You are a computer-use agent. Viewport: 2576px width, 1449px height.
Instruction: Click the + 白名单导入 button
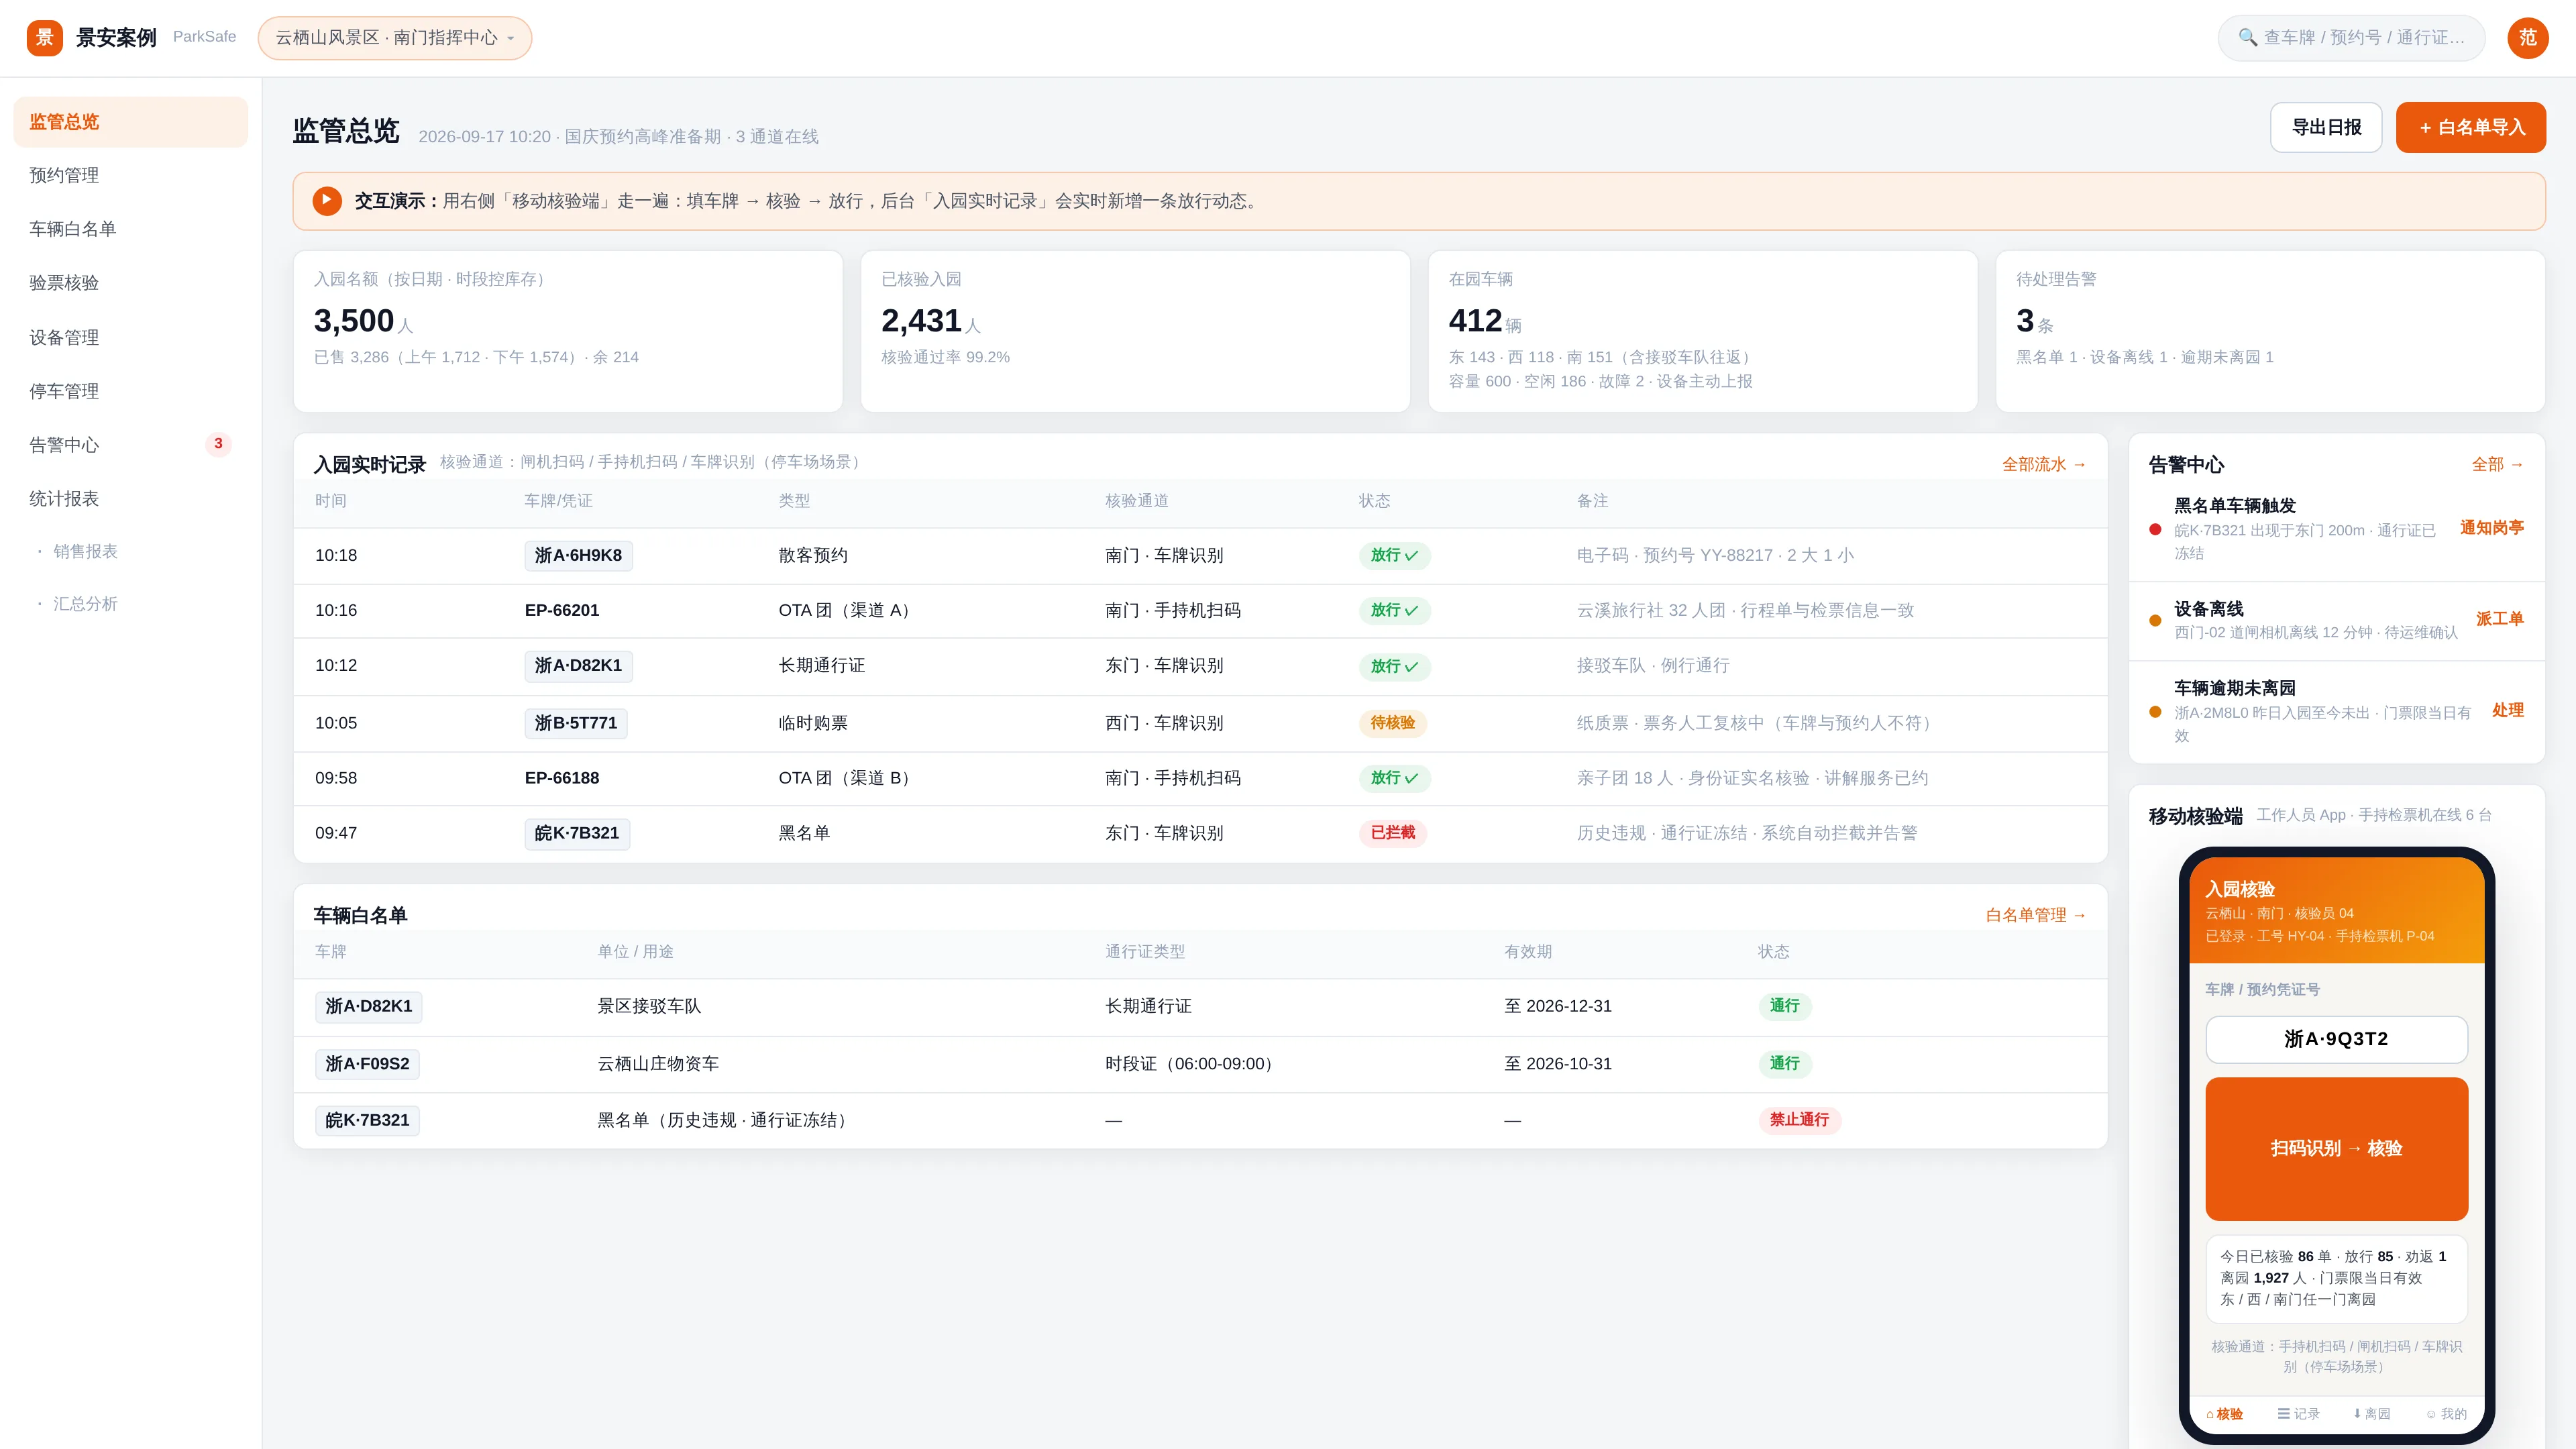pyautogui.click(x=2471, y=127)
